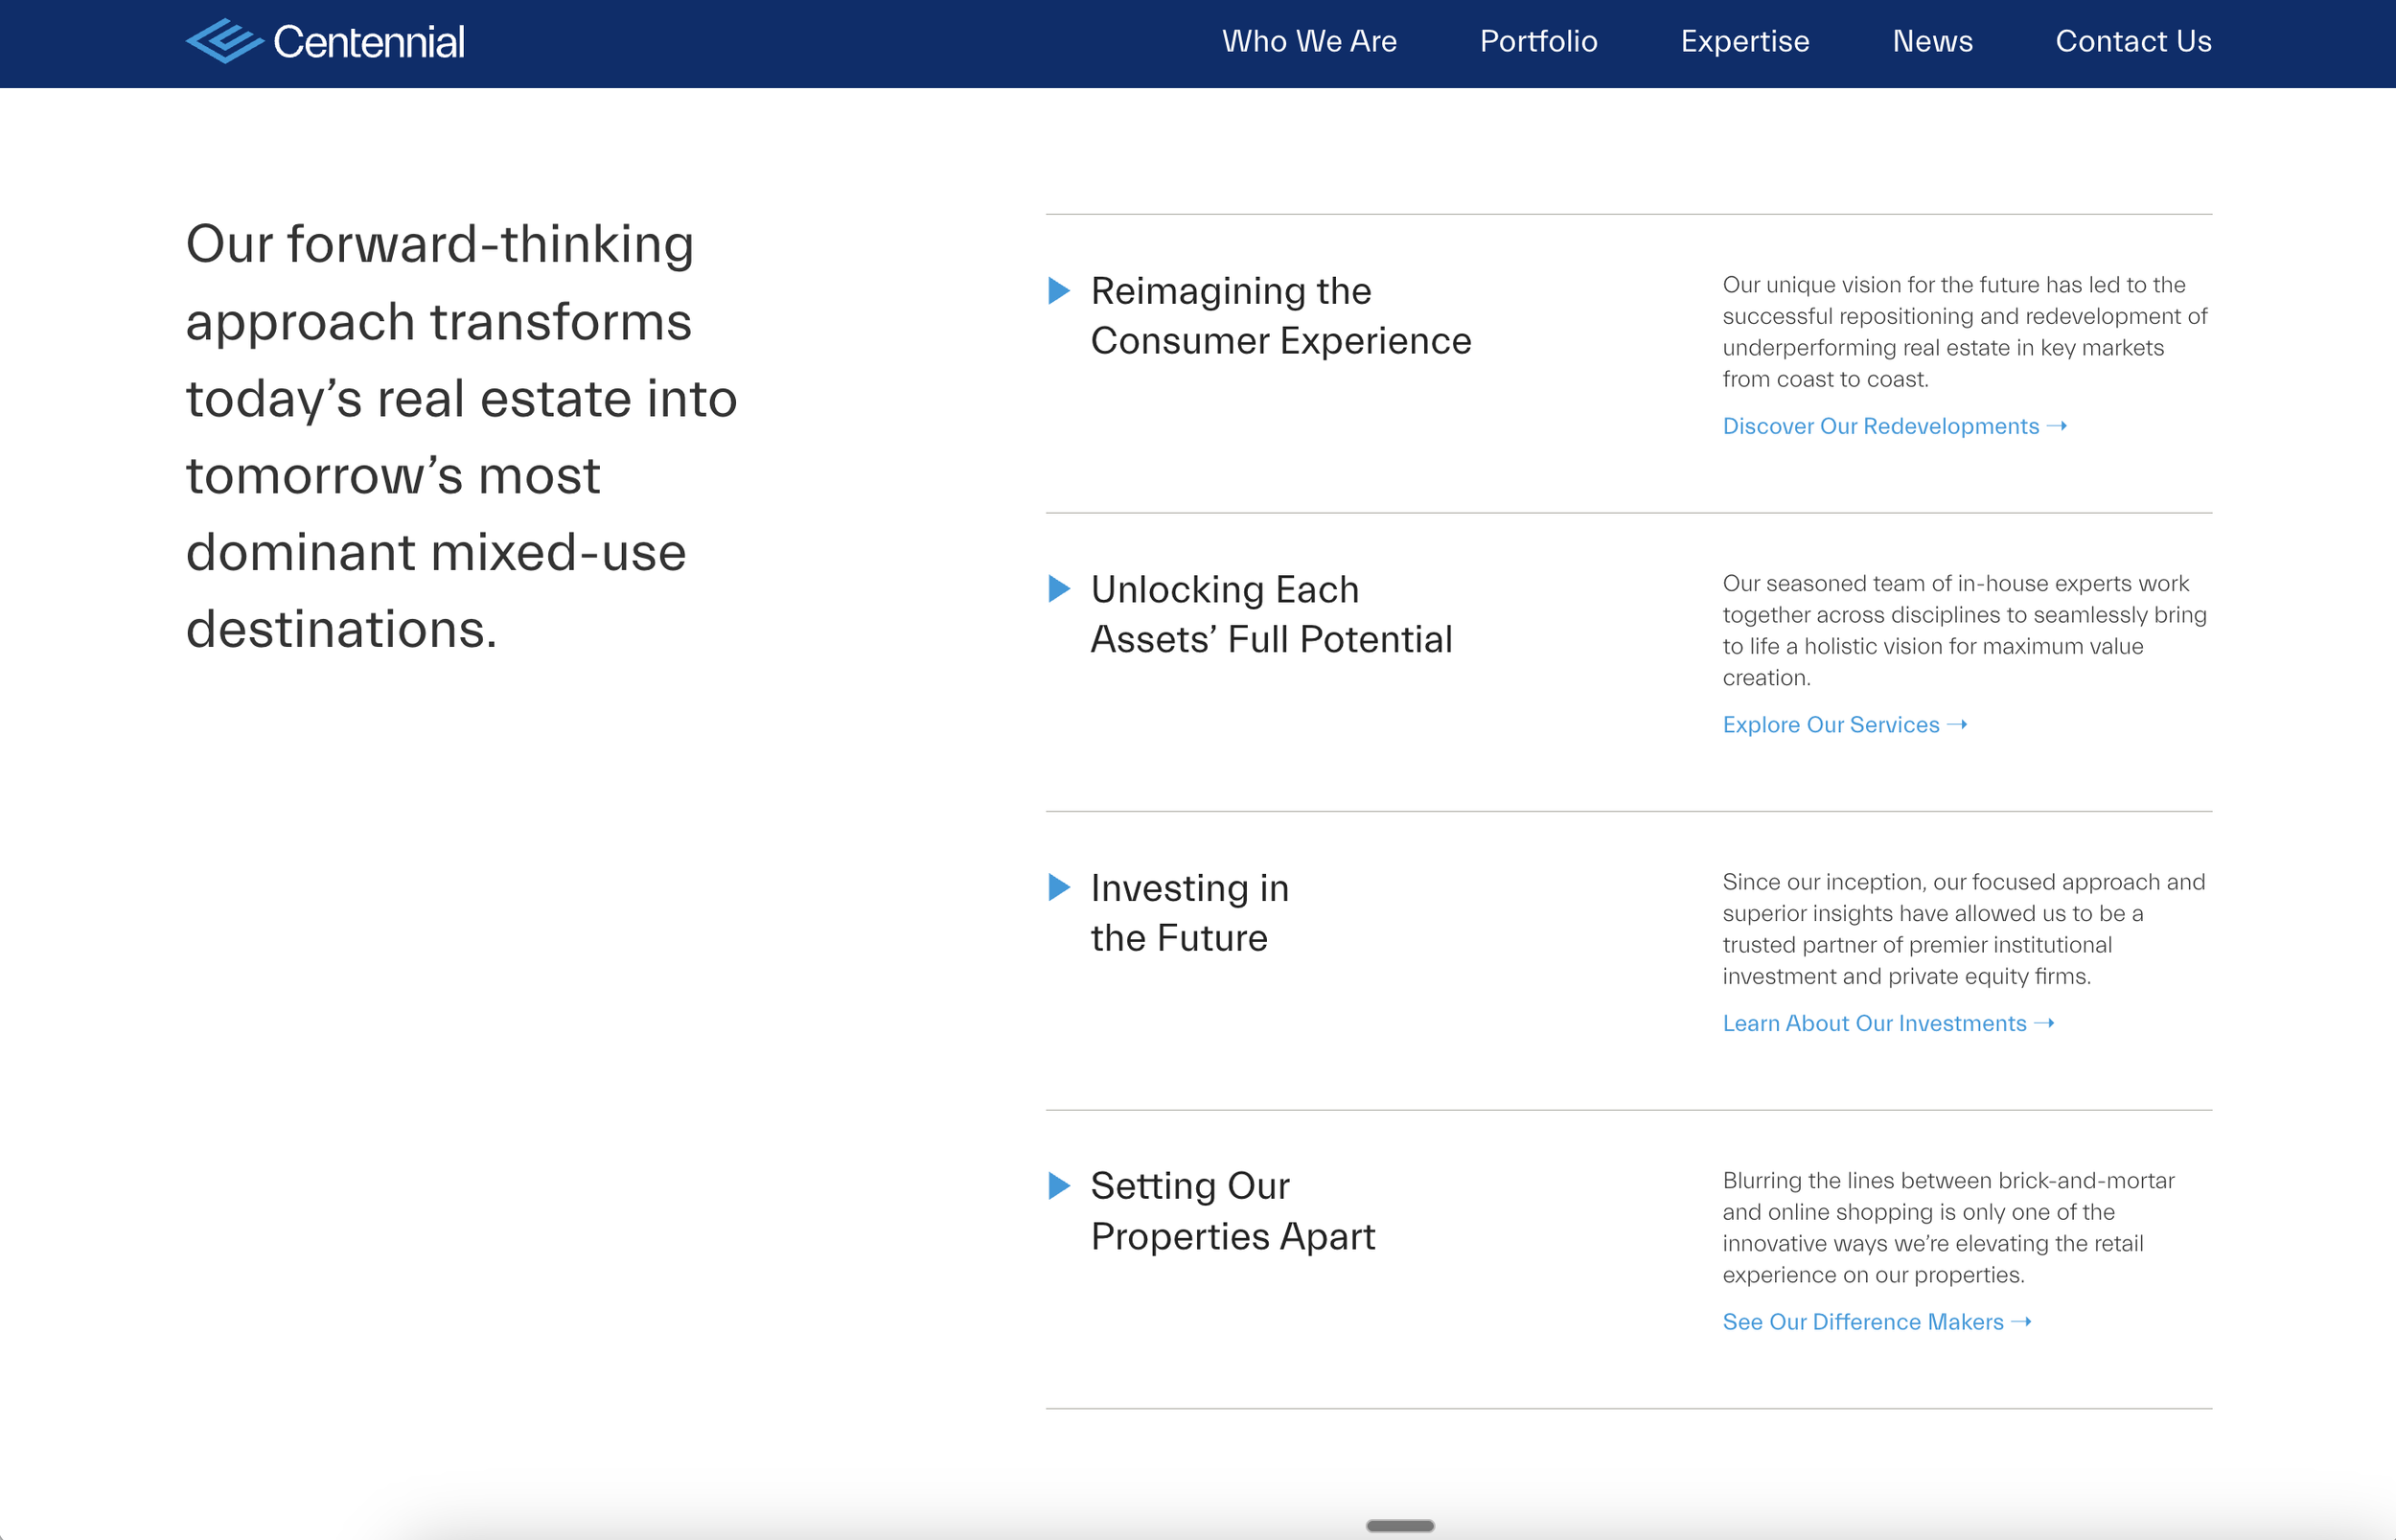Click the arrow after Learn About Our Investments
Image resolution: width=2396 pixels, height=1540 pixels.
(2044, 1023)
